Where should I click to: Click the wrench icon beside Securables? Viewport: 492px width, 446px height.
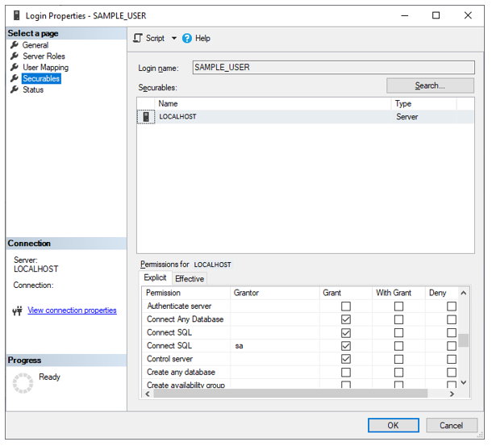point(15,78)
